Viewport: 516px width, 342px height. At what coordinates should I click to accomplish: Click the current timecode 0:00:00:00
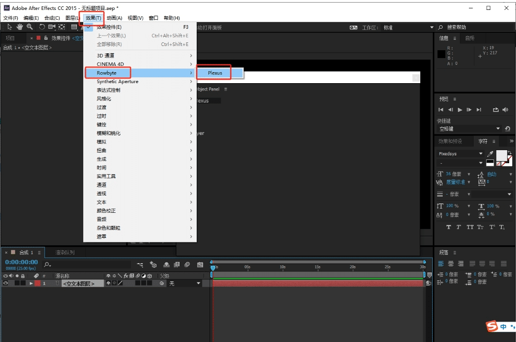click(21, 262)
